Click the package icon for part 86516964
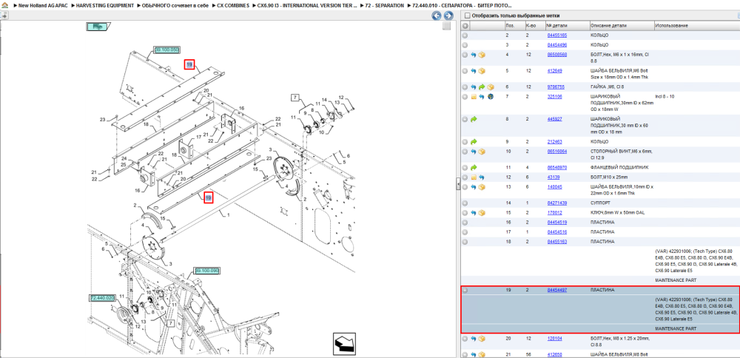Screen dimensions: 740x358 click(x=482, y=152)
